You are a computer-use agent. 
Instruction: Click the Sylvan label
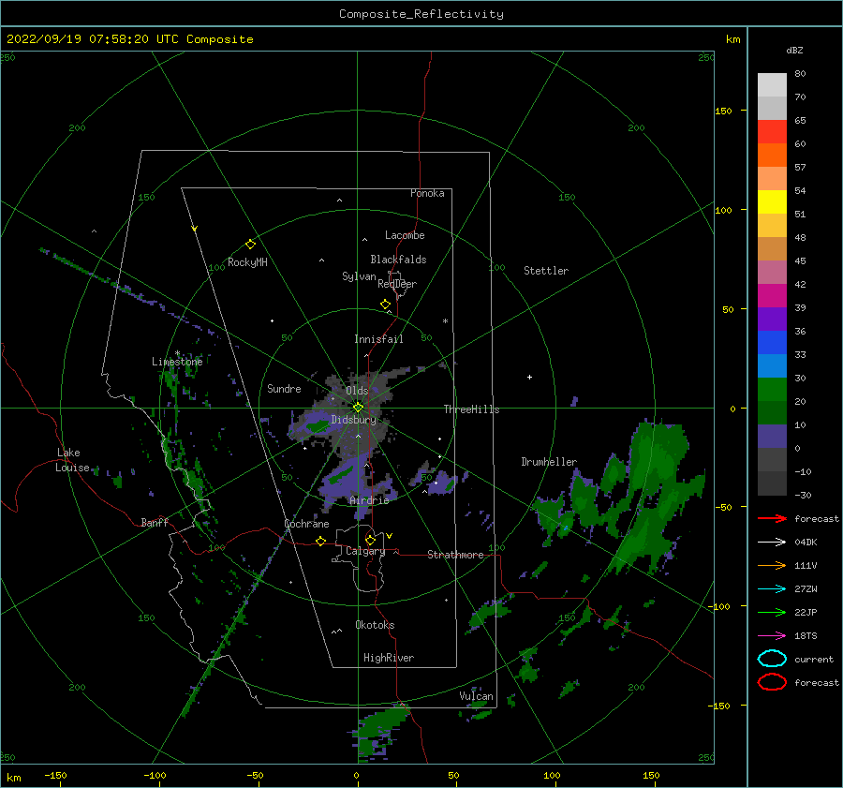click(x=359, y=276)
